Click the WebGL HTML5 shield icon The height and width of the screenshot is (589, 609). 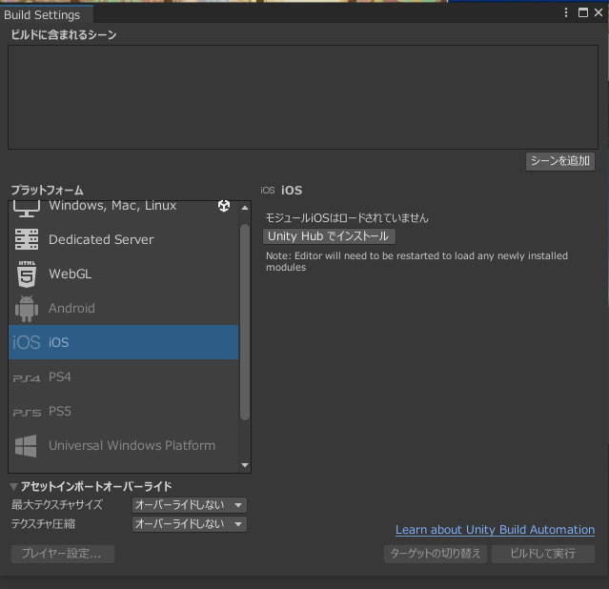click(x=26, y=274)
